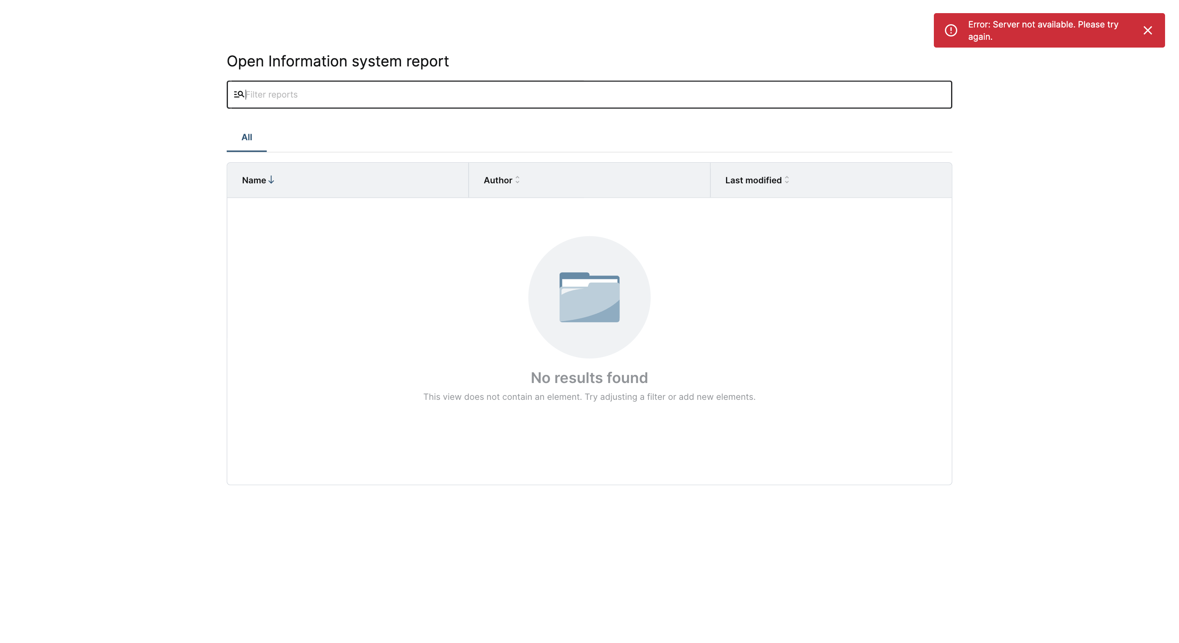This screenshot has height=643, width=1179.
Task: Click empty space in Last modified cell
Action: click(x=869, y=180)
